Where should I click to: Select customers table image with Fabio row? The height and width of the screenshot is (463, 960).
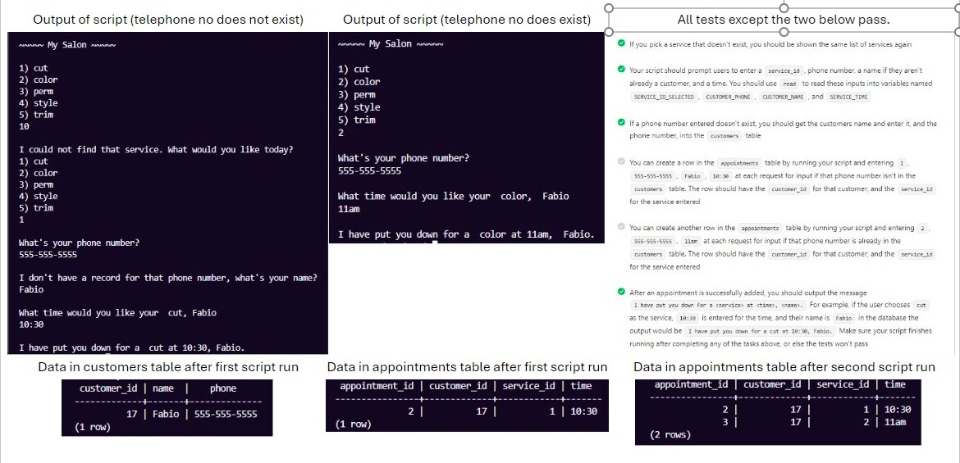167,407
